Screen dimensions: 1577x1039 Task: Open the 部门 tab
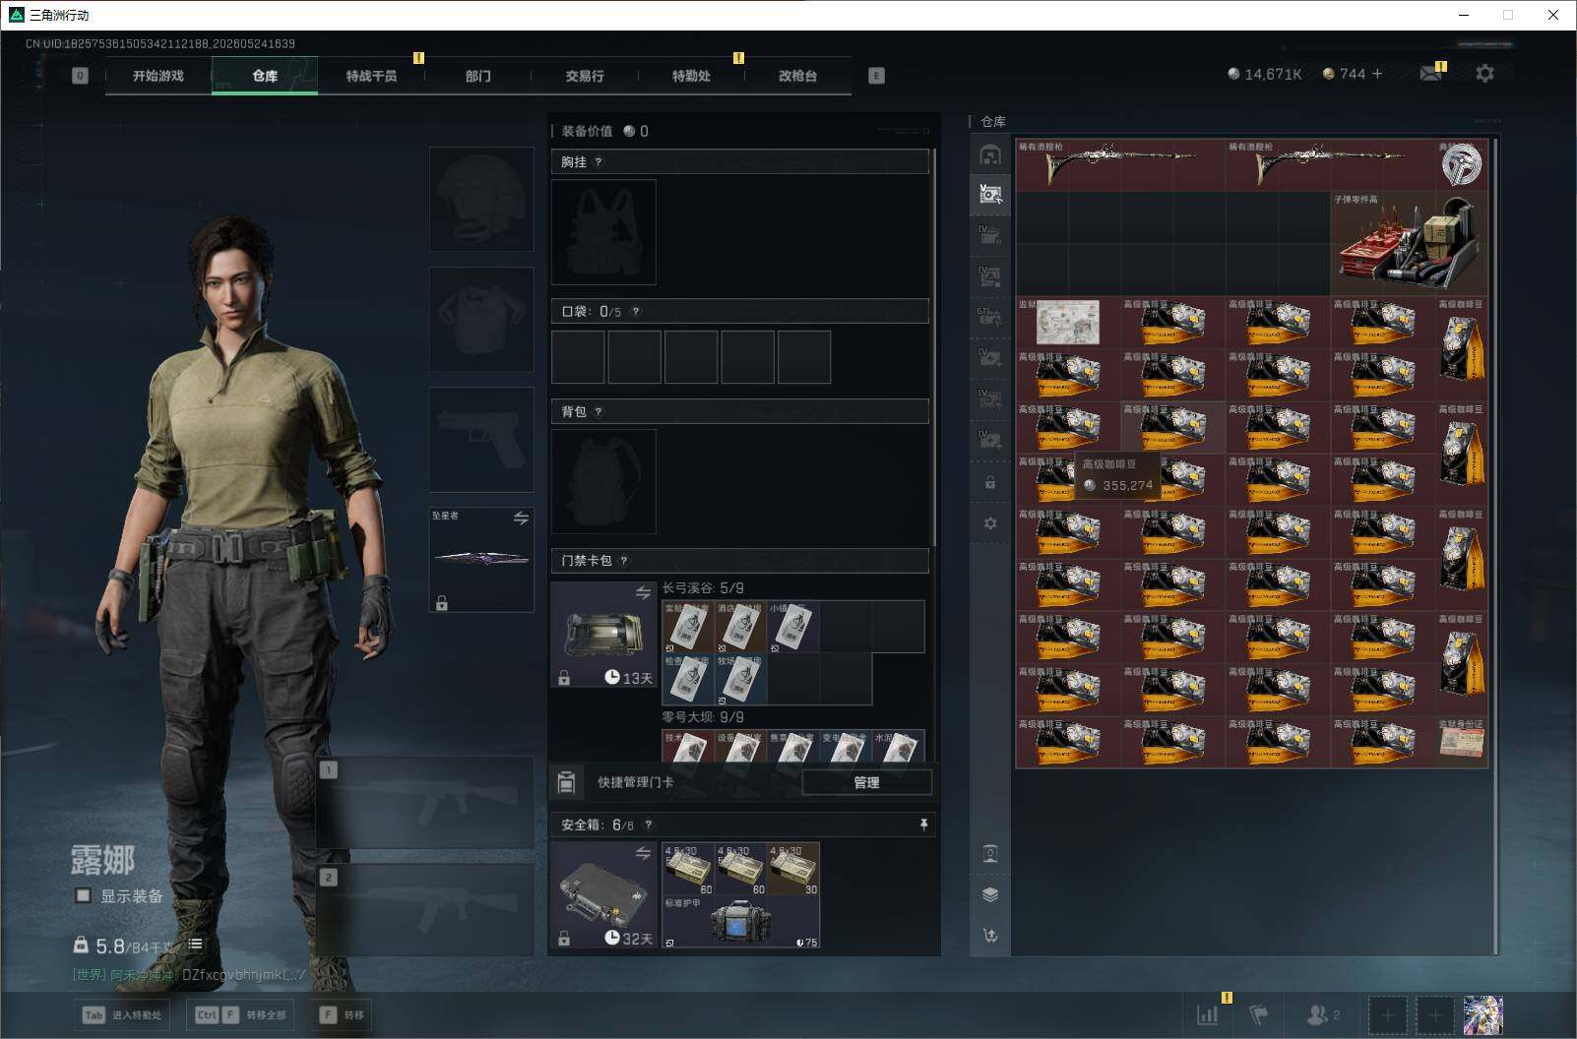click(478, 76)
